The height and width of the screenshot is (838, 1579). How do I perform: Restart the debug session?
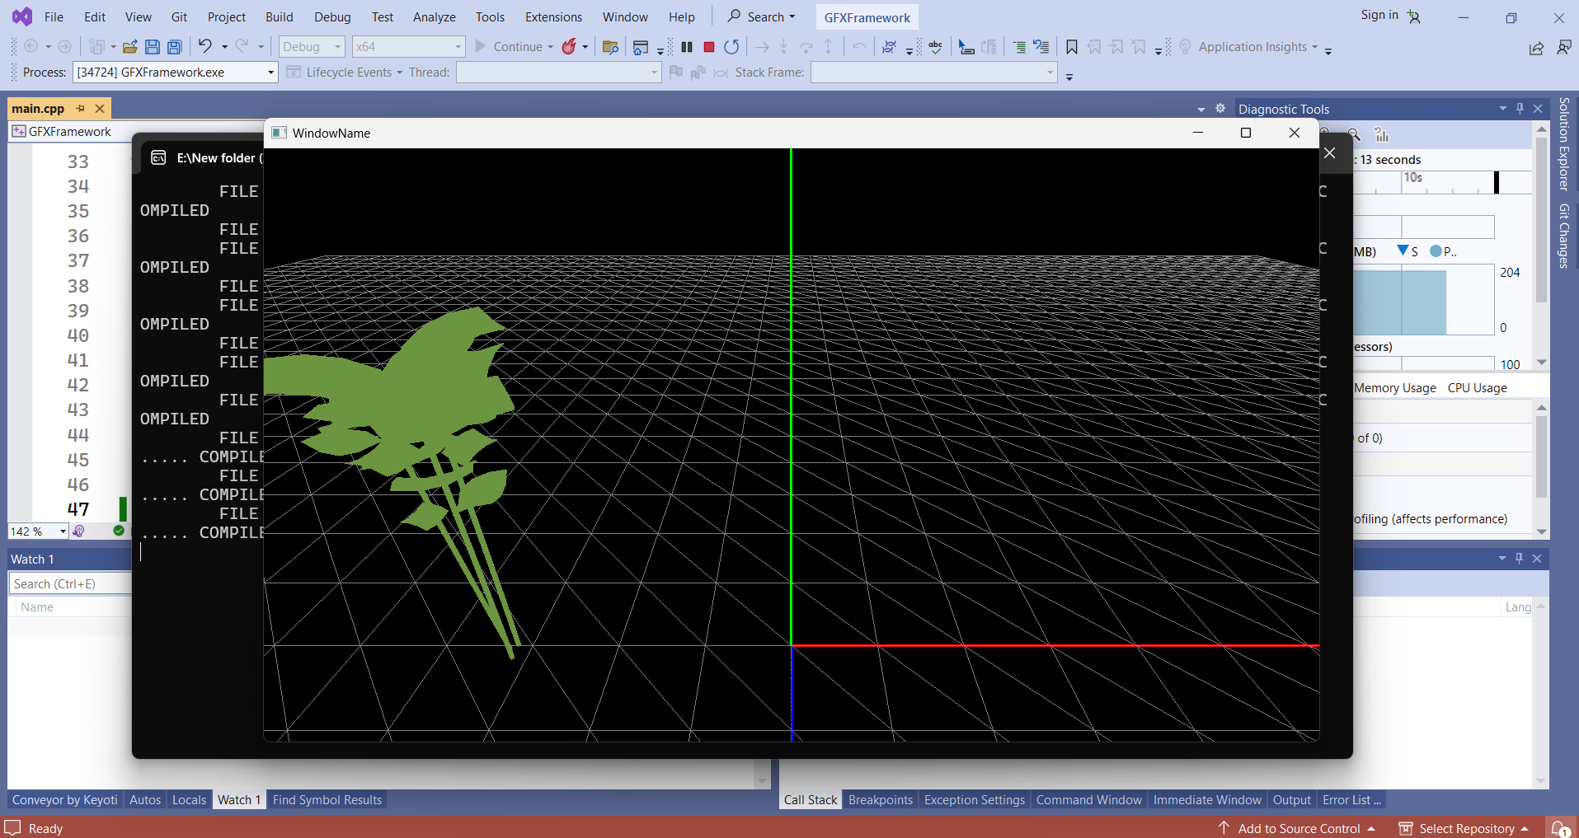pyautogui.click(x=731, y=47)
